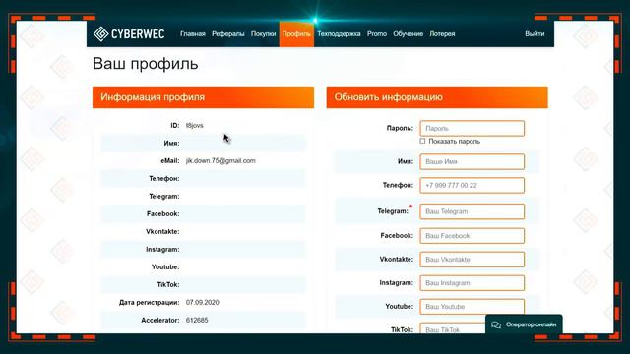Click the ID value t8jovs
630x354 pixels.
pyautogui.click(x=195, y=125)
